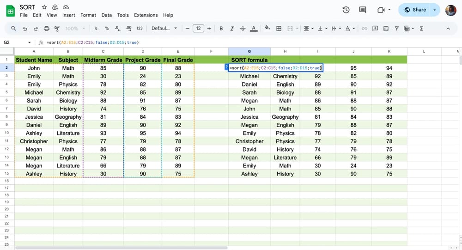Open version history clock icon
The image size is (462, 250).
346,10
